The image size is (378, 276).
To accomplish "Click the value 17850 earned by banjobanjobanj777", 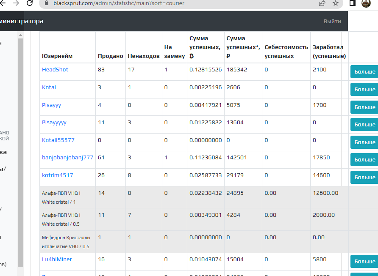I will coord(321,158).
